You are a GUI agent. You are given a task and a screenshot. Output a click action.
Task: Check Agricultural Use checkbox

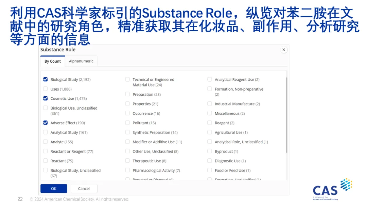(210, 132)
